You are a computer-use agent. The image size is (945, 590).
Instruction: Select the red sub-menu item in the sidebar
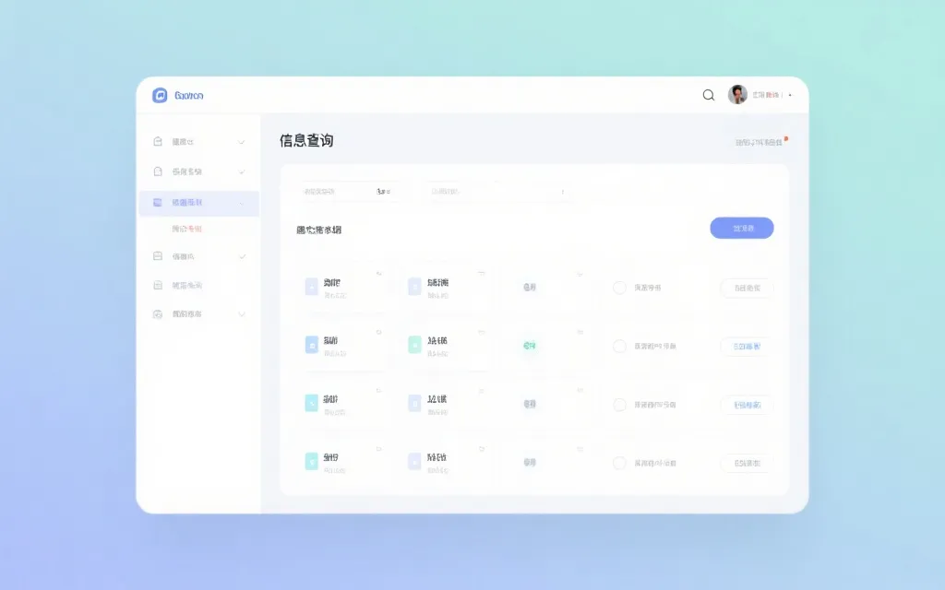[187, 228]
